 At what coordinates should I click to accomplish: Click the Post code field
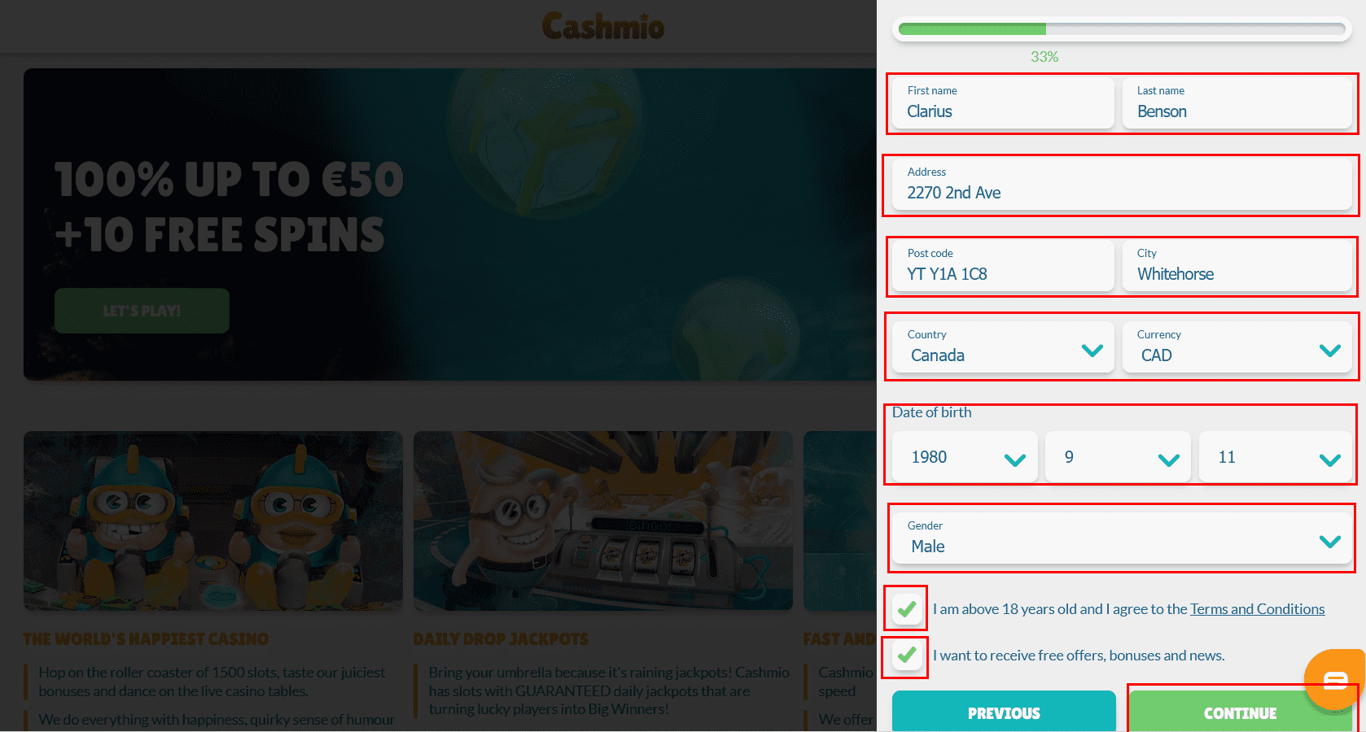(1003, 266)
